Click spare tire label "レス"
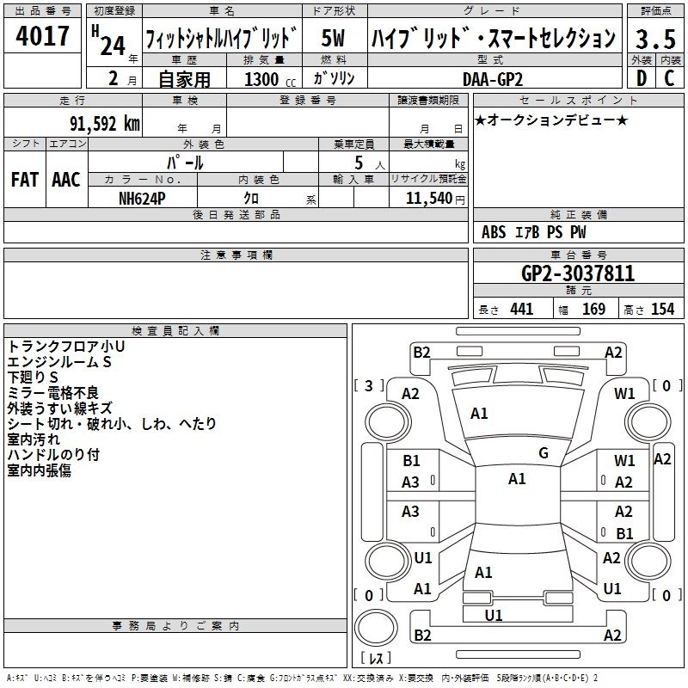The width and height of the screenshot is (688, 688). tap(376, 658)
